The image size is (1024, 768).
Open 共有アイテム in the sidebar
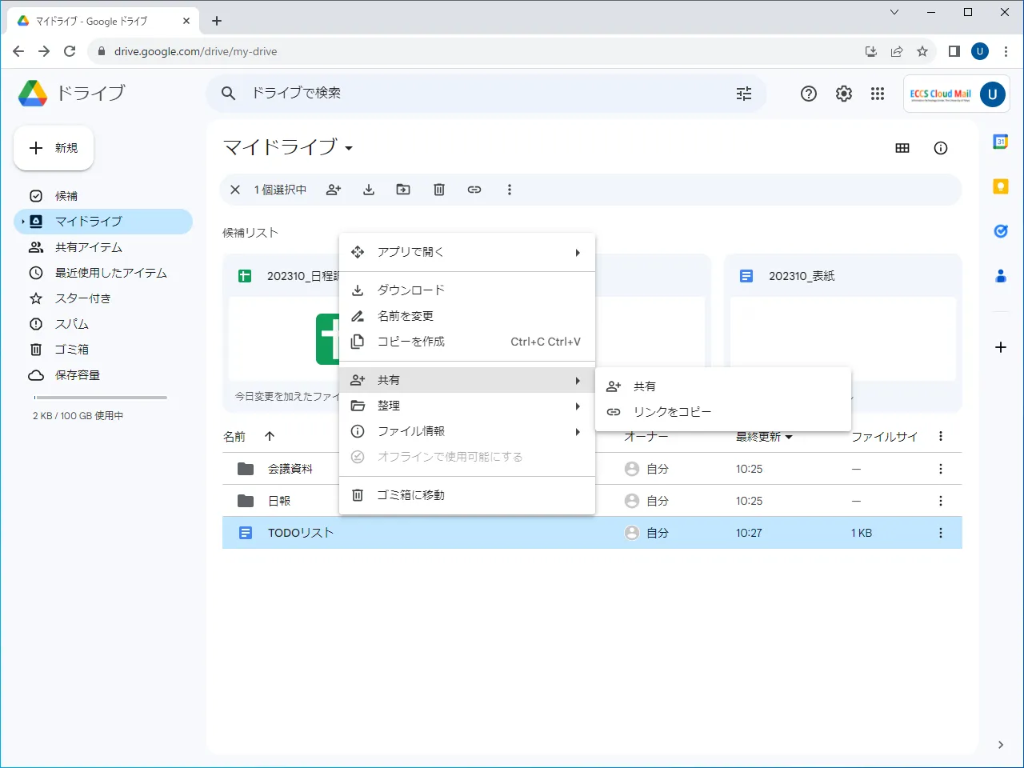88,247
